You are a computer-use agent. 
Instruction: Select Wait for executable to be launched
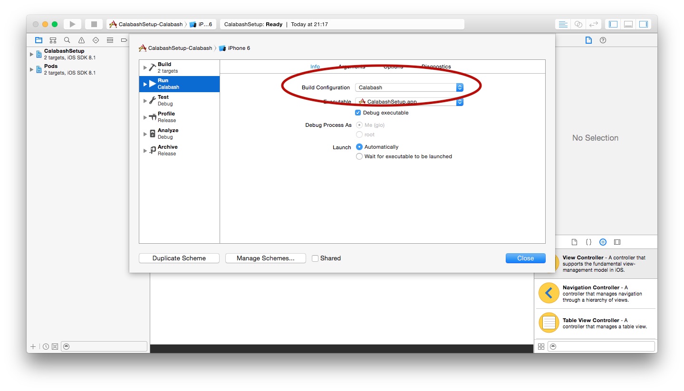(x=359, y=156)
